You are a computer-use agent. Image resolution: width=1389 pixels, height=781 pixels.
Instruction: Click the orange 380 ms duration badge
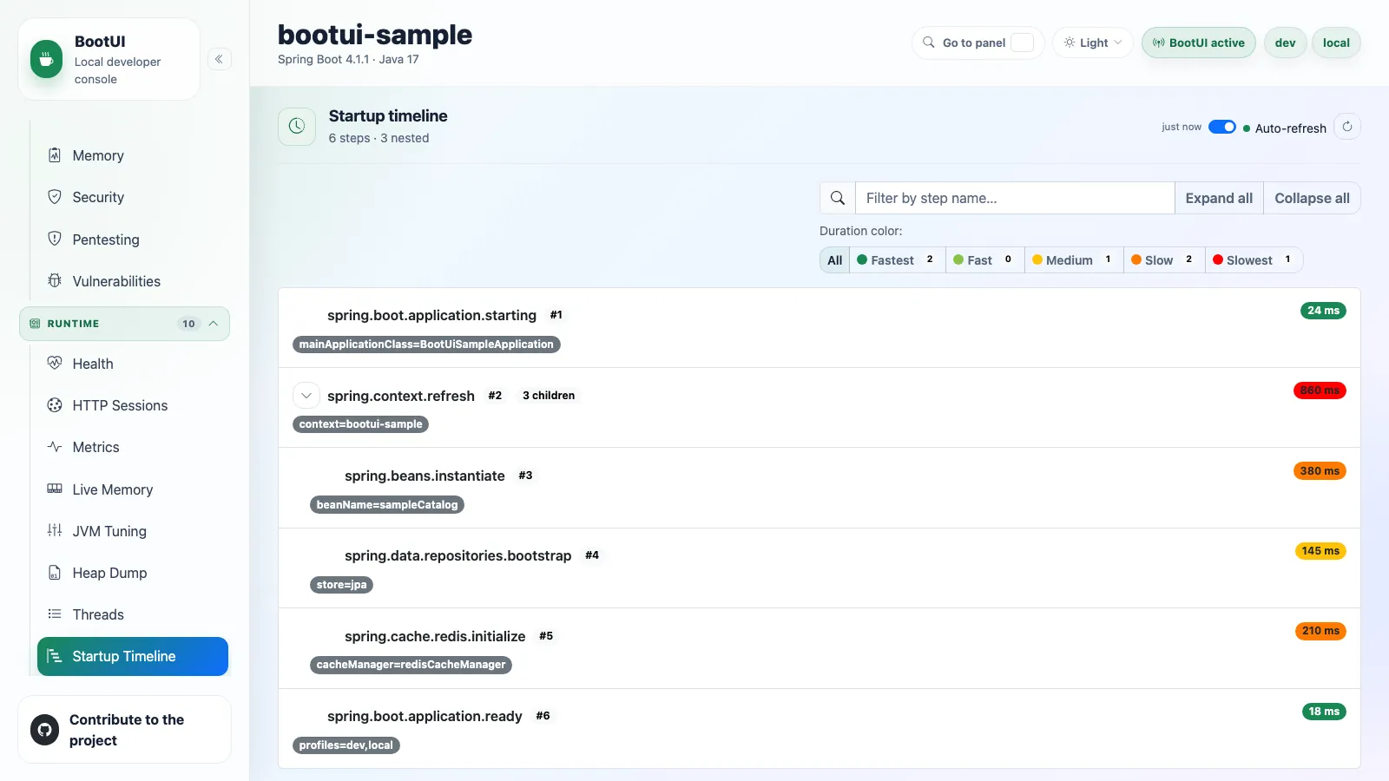(1320, 471)
